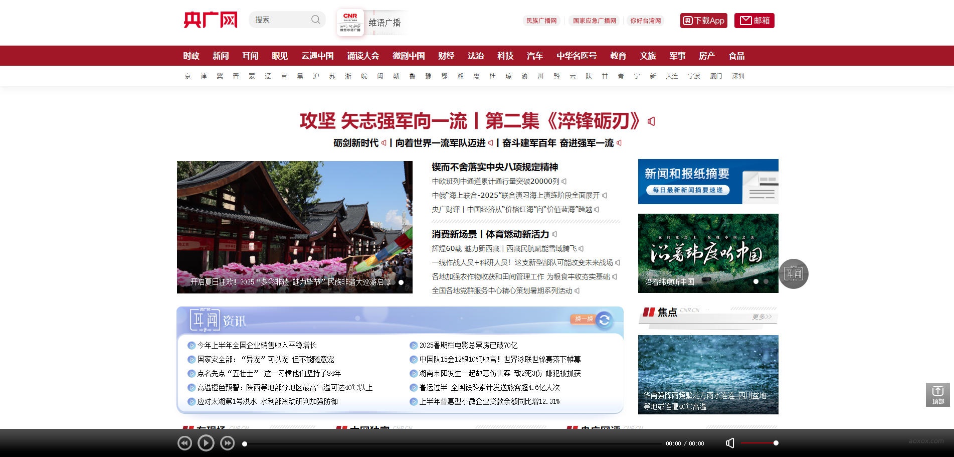
Task: Click the fast-forward control in the player
Action: point(228,443)
